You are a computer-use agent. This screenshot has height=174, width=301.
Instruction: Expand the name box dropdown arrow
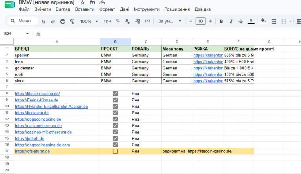(27, 34)
